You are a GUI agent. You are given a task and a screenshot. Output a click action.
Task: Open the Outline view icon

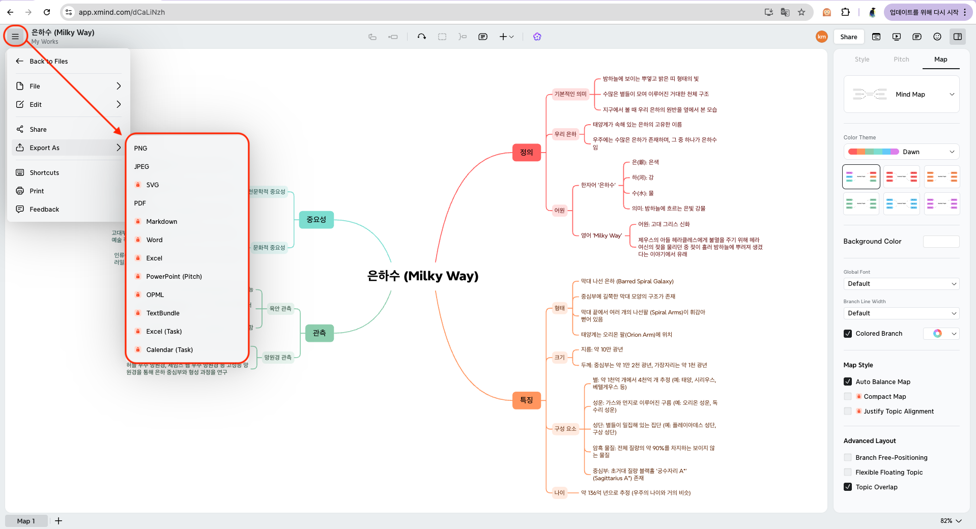point(876,37)
